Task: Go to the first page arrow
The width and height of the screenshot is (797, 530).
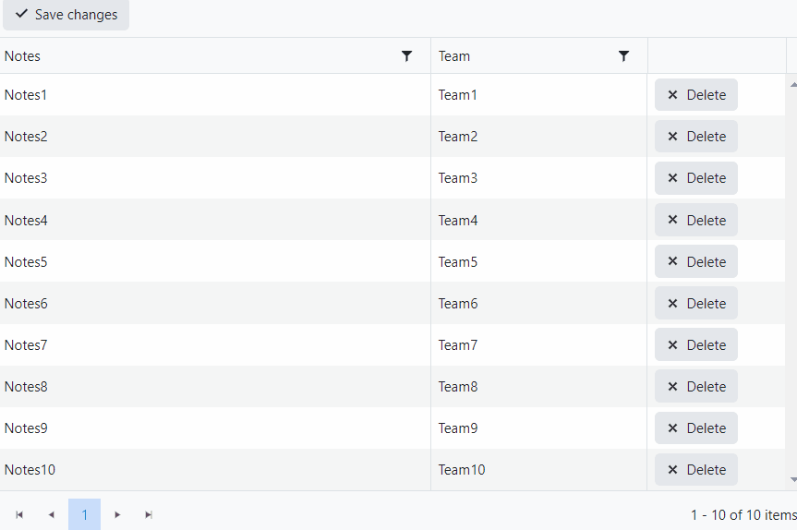Action: coord(19,514)
